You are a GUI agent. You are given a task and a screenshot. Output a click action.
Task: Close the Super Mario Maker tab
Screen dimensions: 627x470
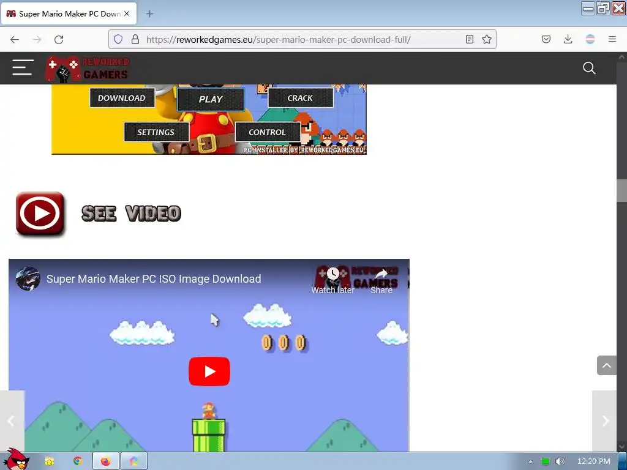[x=127, y=13]
